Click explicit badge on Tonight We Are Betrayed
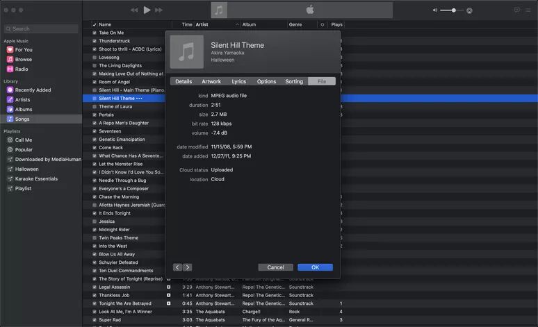Image resolution: width=538 pixels, height=327 pixels. (x=168, y=303)
